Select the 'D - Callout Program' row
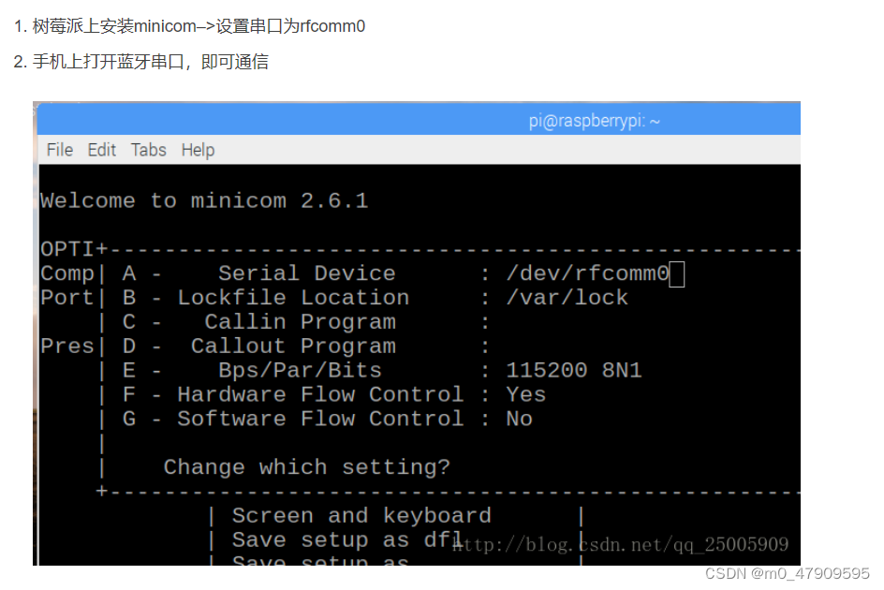This screenshot has width=884, height=590. point(305,347)
